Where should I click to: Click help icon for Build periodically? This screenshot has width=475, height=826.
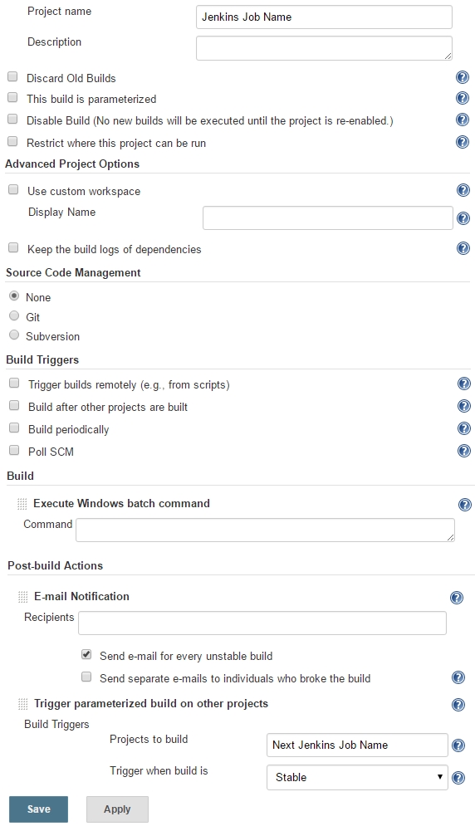tap(464, 428)
